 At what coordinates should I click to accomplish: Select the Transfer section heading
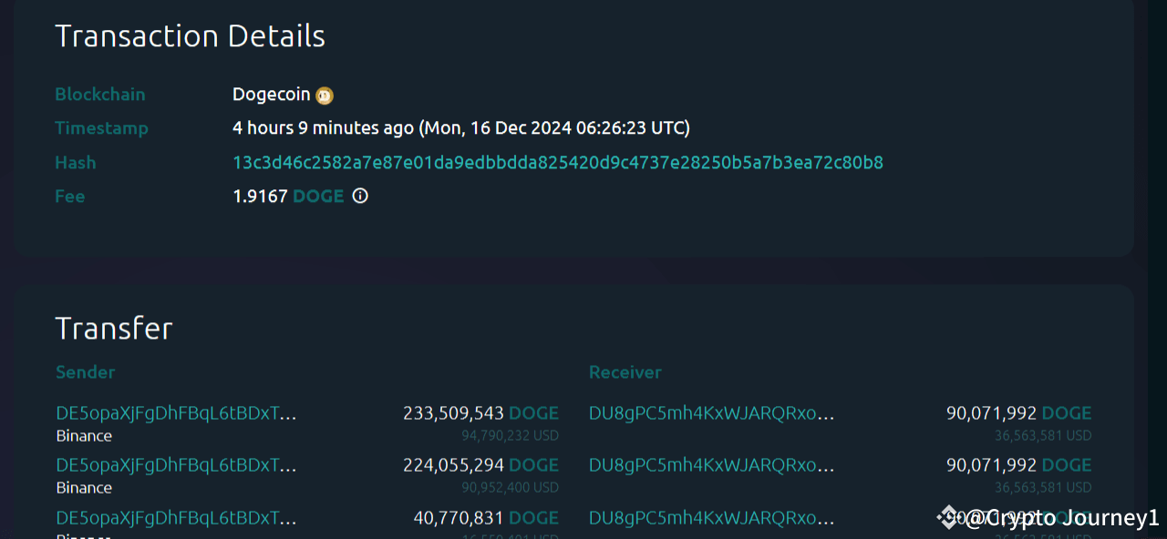pos(113,328)
